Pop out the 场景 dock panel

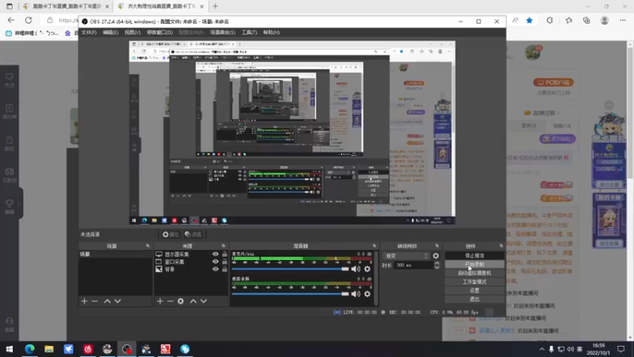(147, 246)
